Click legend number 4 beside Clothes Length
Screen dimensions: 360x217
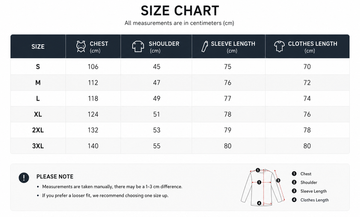click(x=294, y=200)
